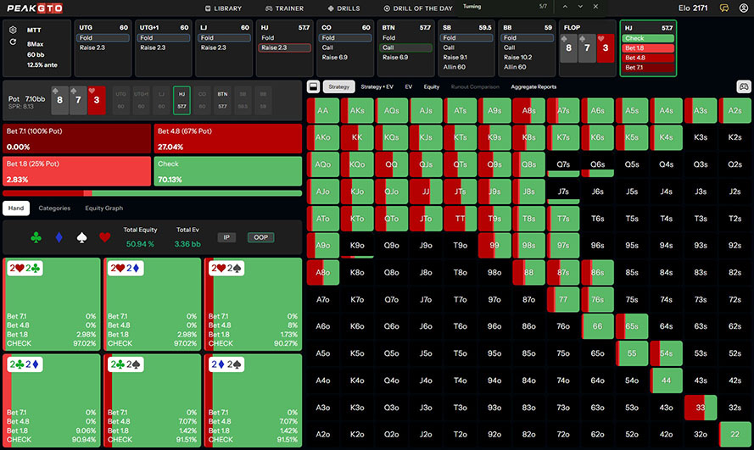This screenshot has width=754, height=450.
Task: Toggle the IP position filter
Action: [x=226, y=237]
